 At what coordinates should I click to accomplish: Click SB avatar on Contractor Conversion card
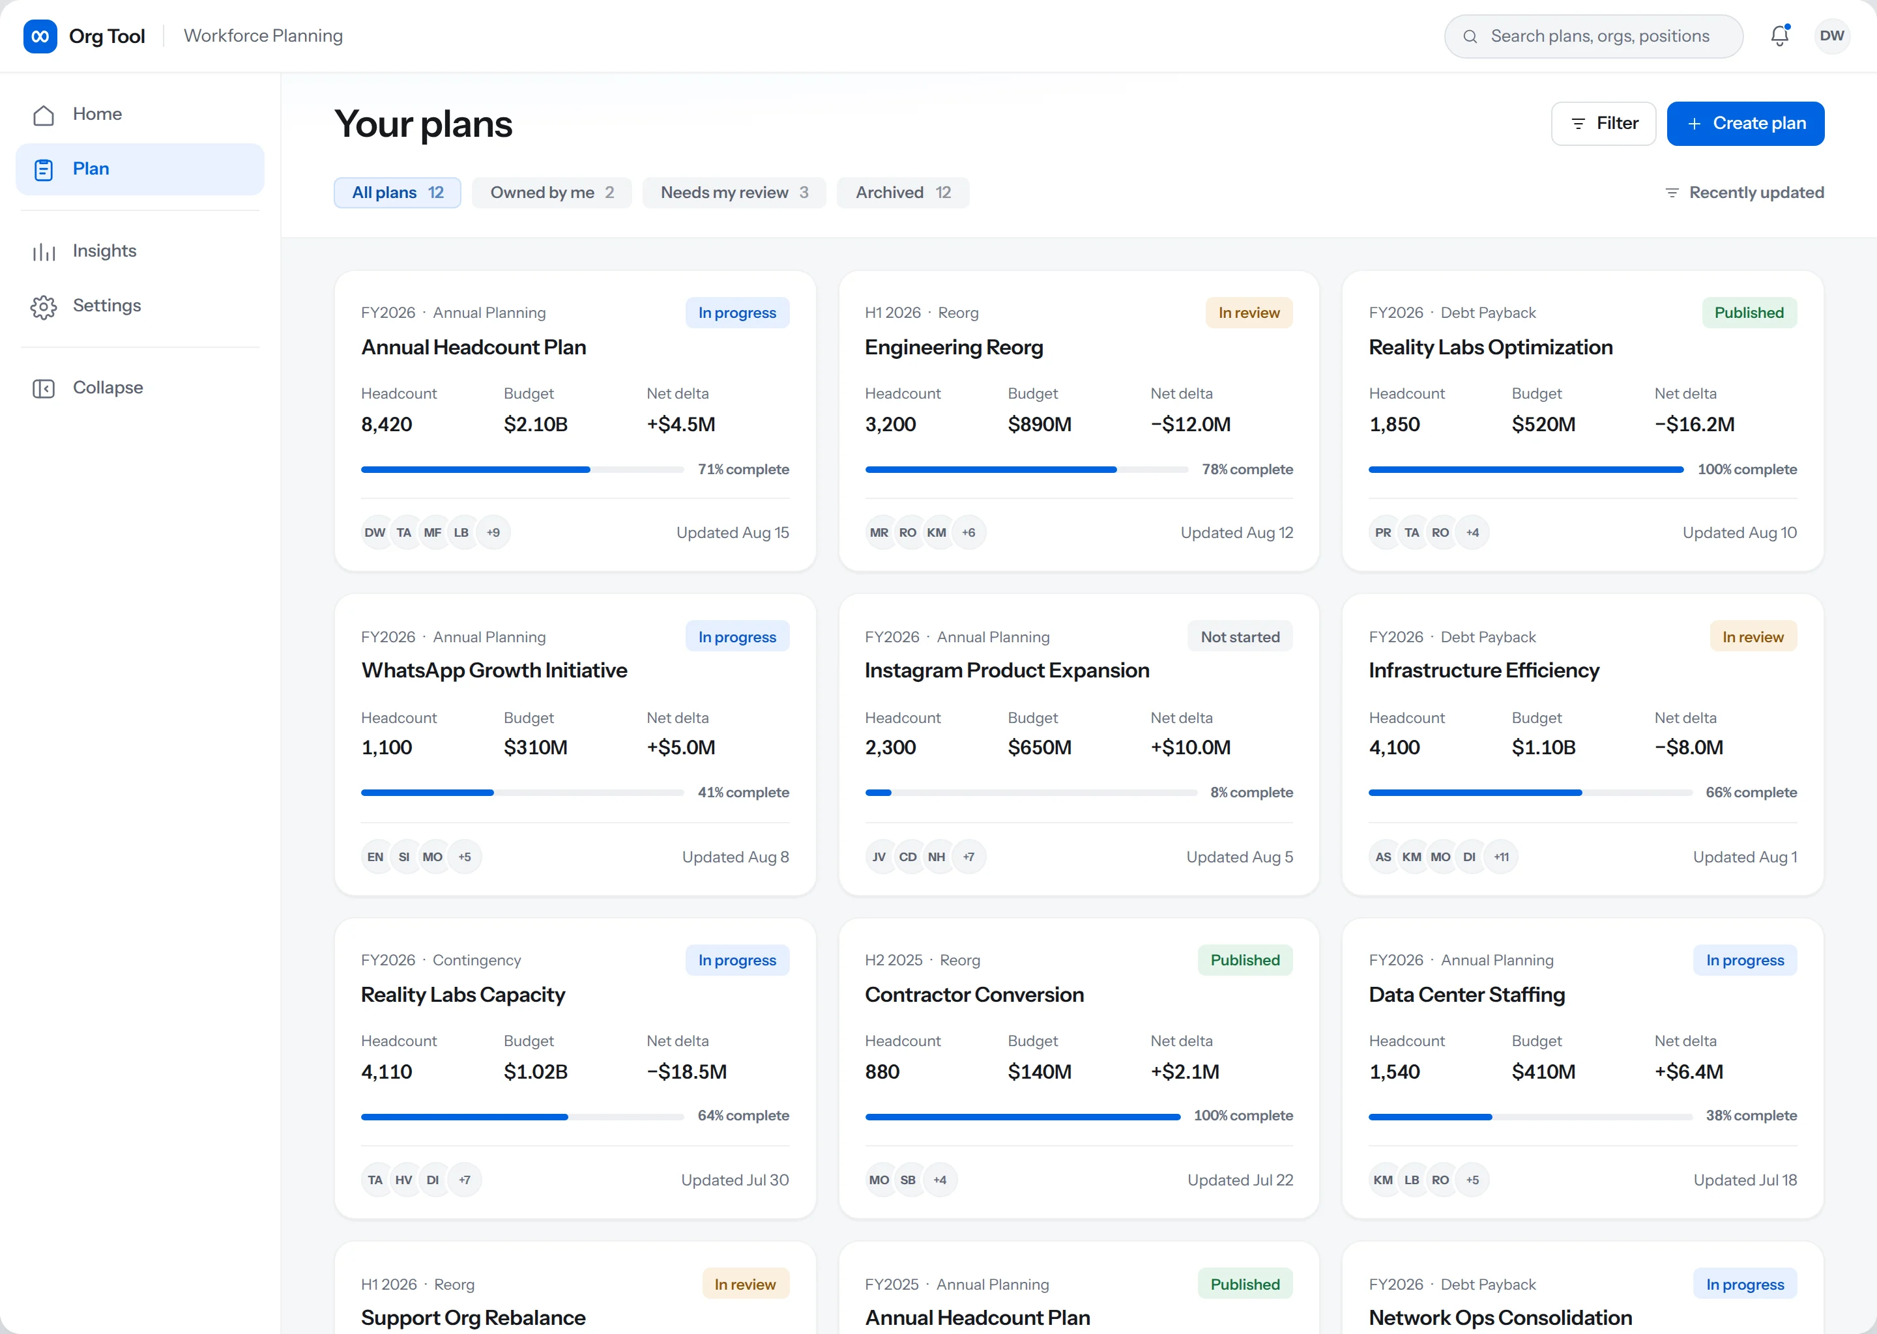[908, 1180]
